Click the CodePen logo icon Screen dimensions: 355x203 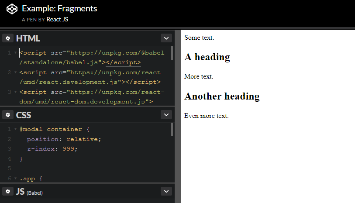click(12, 9)
